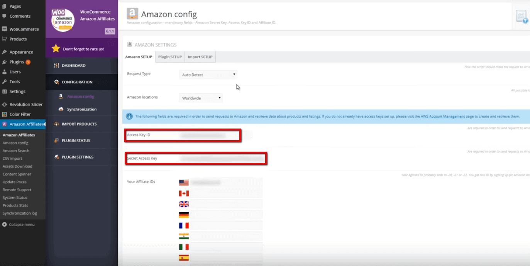Click the Plugin Status icon
The height and width of the screenshot is (266, 530).
57,141
